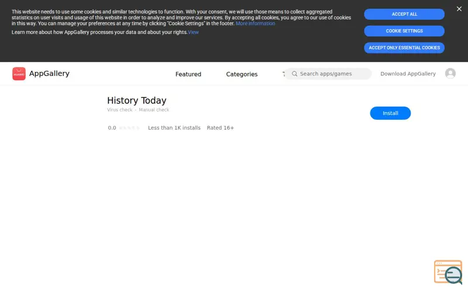Install the History Today app
The image size is (468, 292).
[x=390, y=113]
